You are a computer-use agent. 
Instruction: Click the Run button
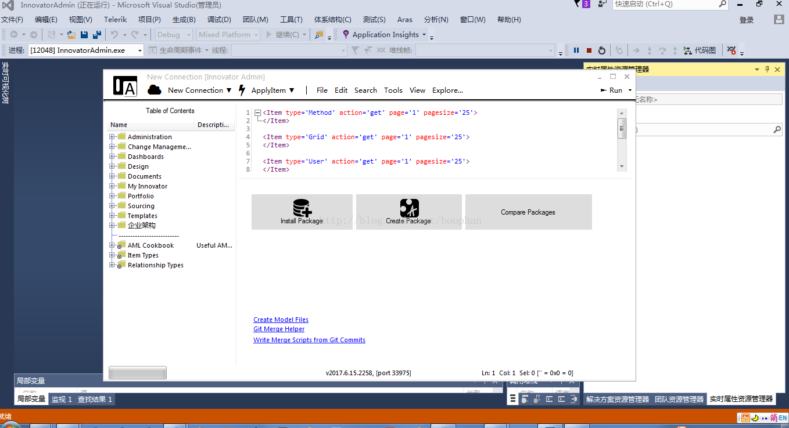click(611, 90)
